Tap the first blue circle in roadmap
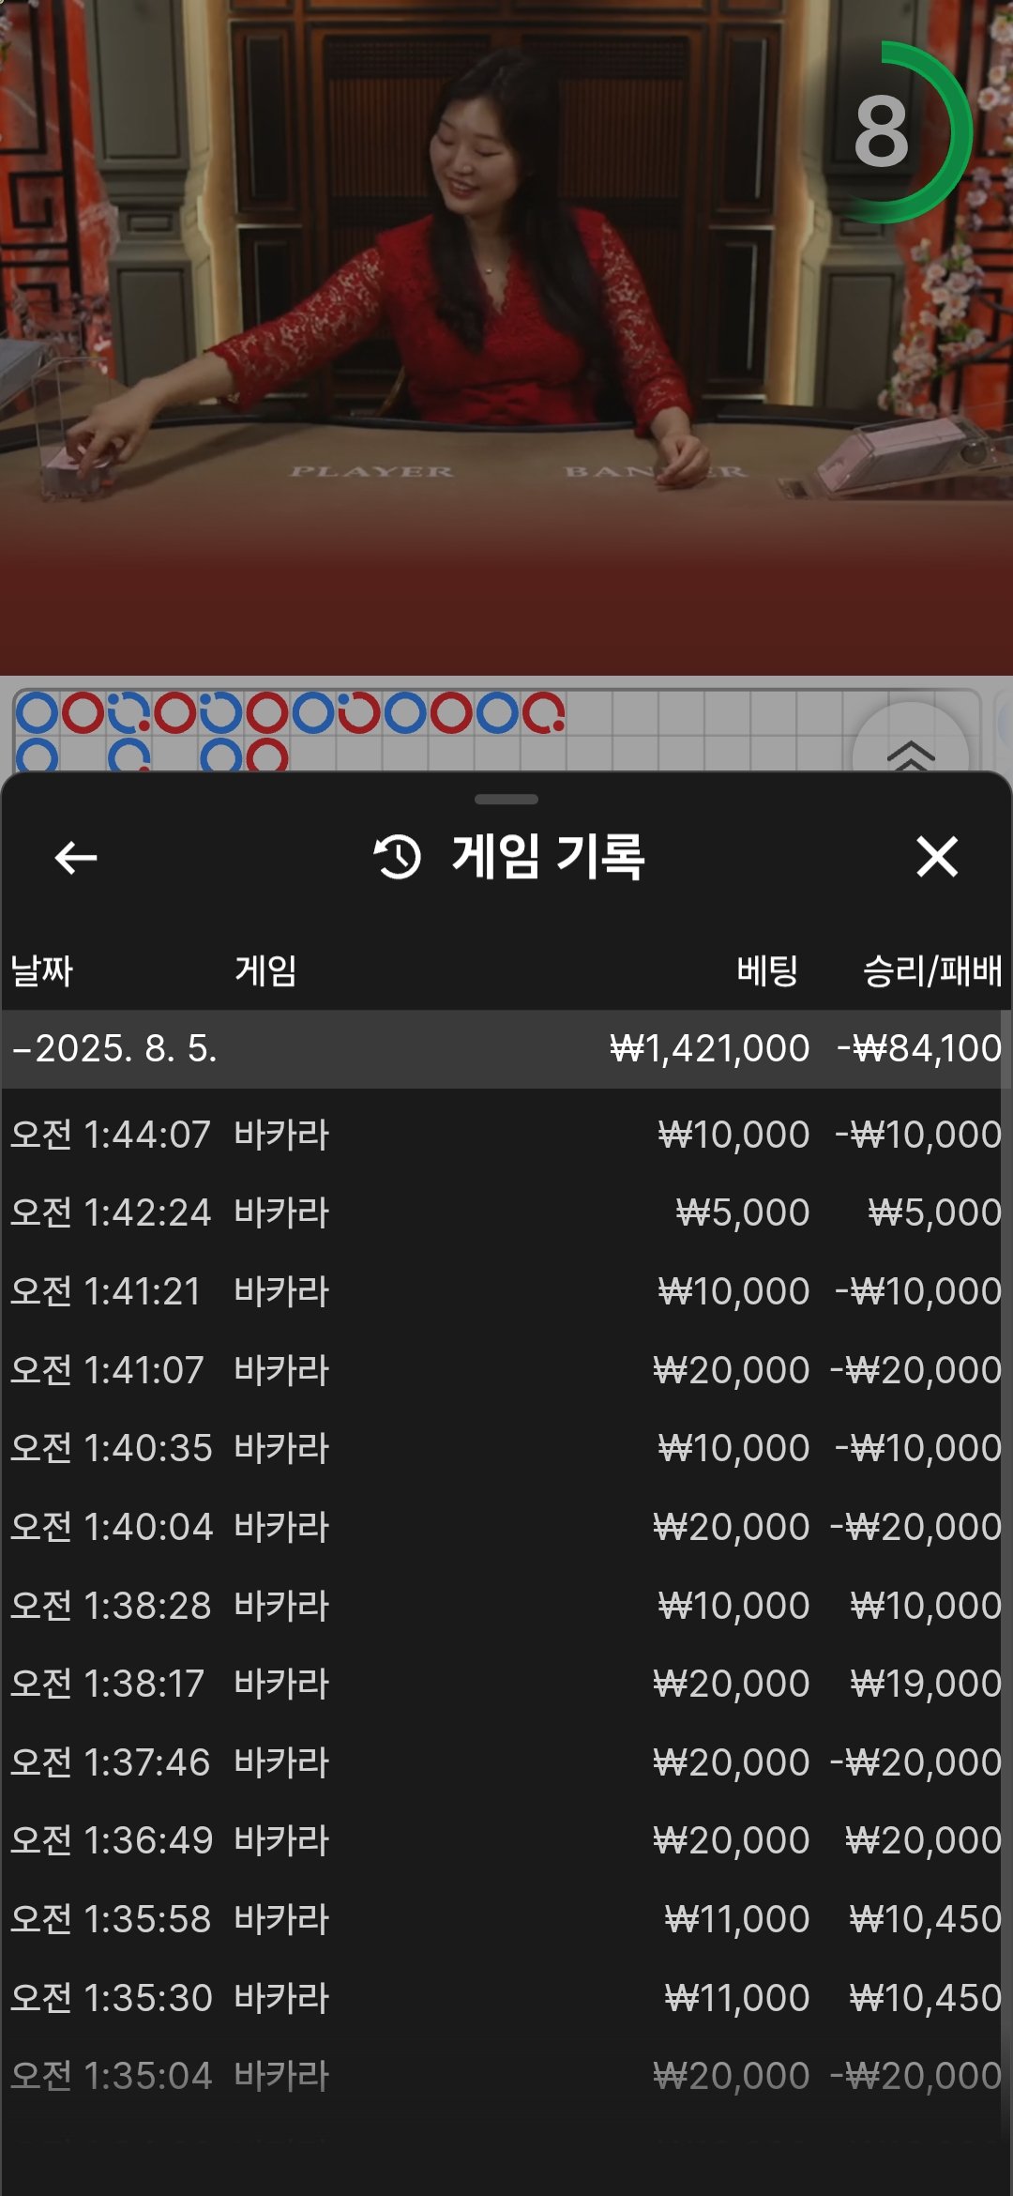 [38, 713]
